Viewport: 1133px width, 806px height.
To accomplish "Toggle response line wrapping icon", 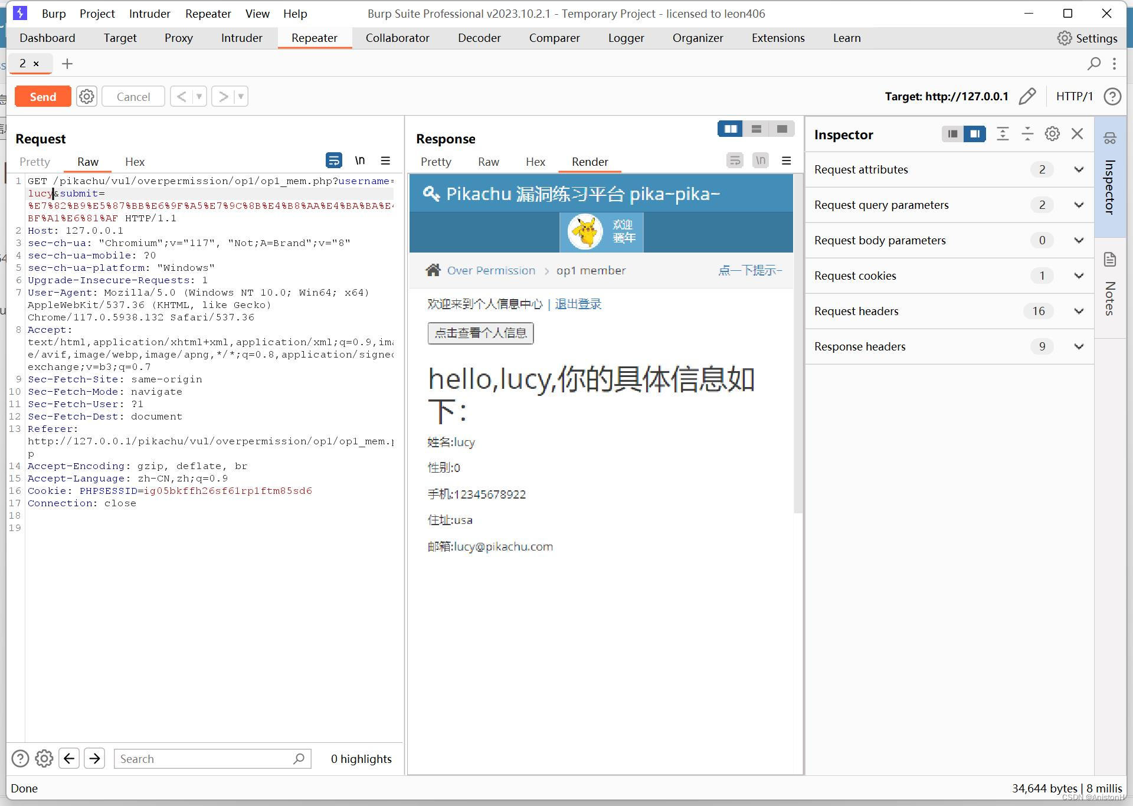I will coord(735,160).
